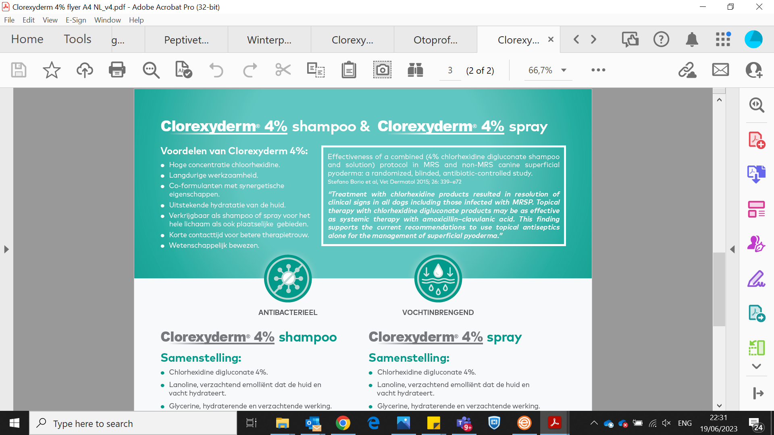The height and width of the screenshot is (435, 774).
Task: Open the Fill & Sign tool in sidebar
Action: click(756, 279)
